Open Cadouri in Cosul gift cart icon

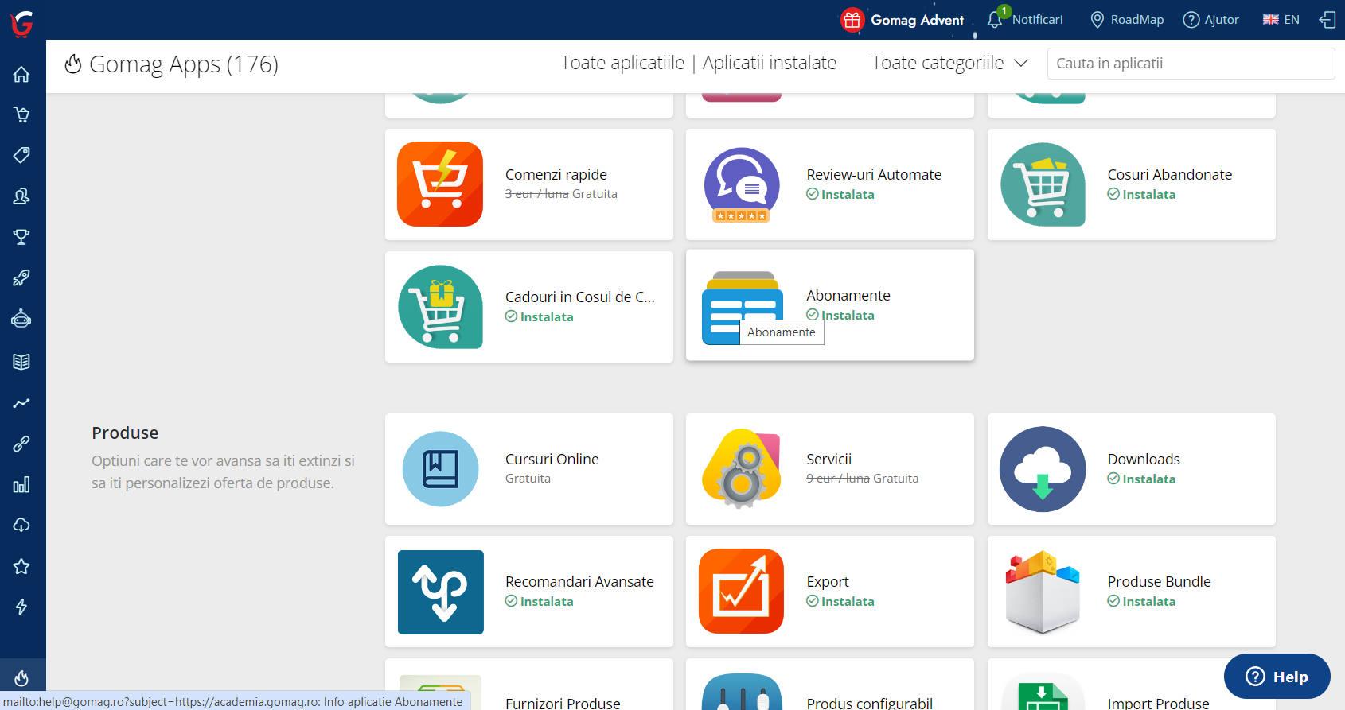click(x=440, y=307)
